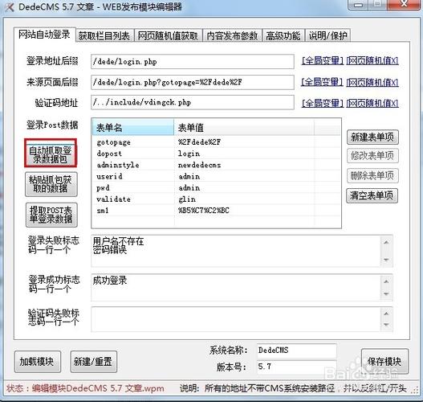This screenshot has width=423, height=402.
Task: Click the 自动抓取登录数据包 button
Action: pyautogui.click(x=51, y=154)
